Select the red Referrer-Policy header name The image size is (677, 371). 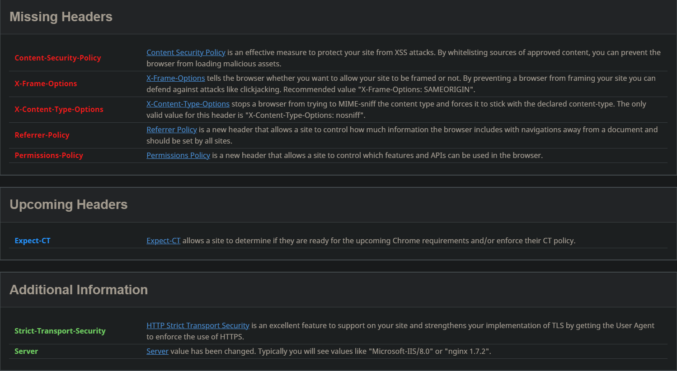tap(42, 135)
